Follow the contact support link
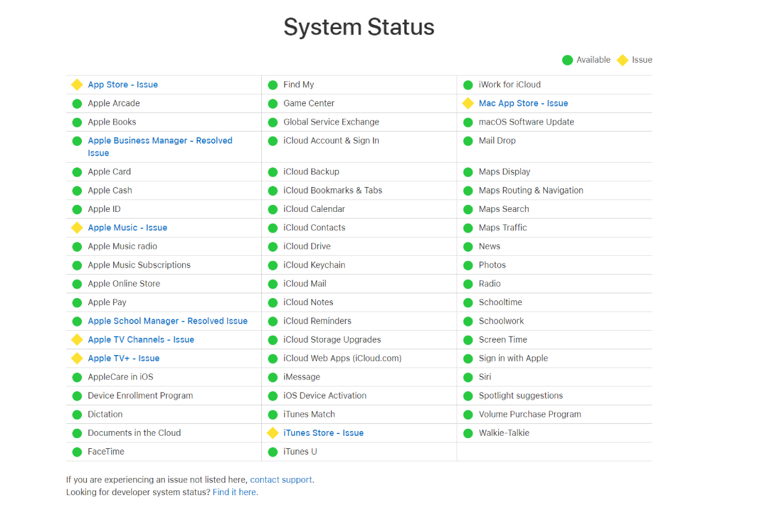Viewport: 760px width, 510px height. point(281,480)
